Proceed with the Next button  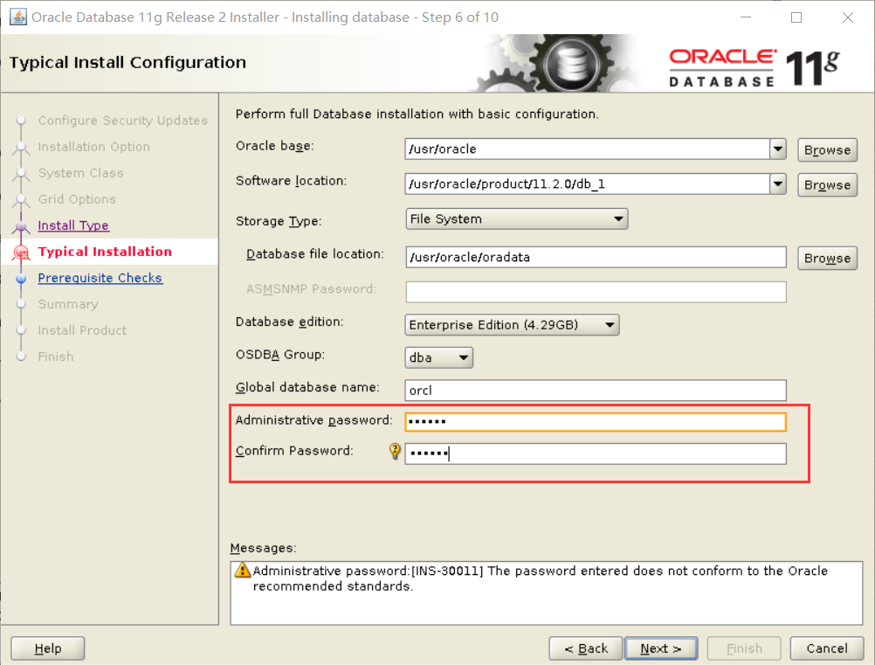[x=661, y=648]
